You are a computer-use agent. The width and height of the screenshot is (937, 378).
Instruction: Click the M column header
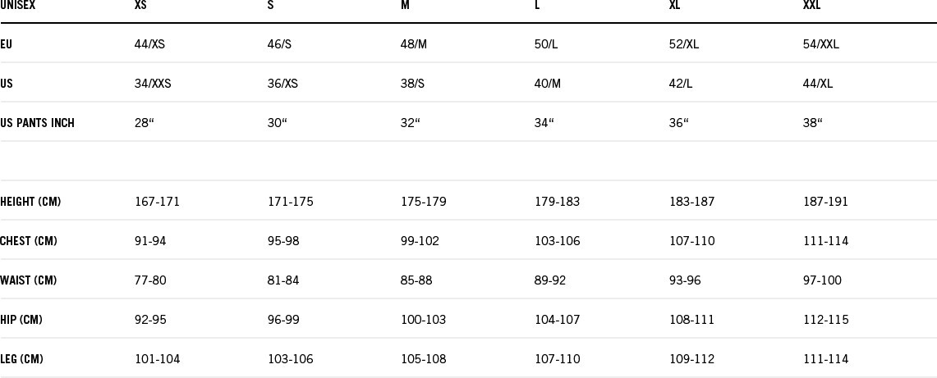[405, 6]
